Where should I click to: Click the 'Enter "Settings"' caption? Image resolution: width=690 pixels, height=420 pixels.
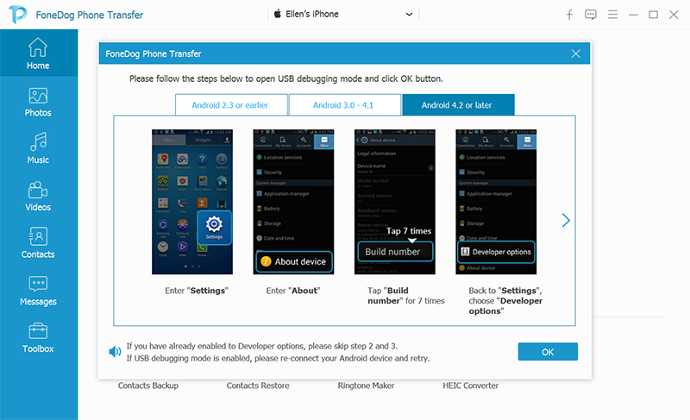(x=197, y=291)
